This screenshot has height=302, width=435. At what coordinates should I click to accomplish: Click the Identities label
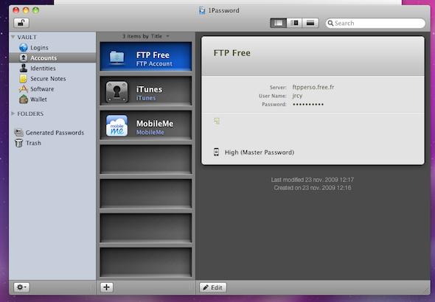click(x=43, y=69)
